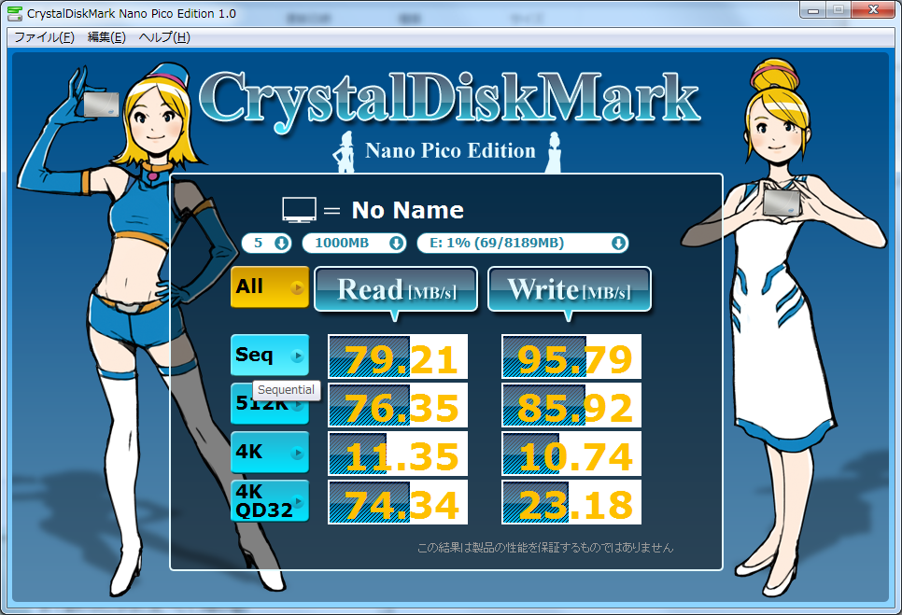The height and width of the screenshot is (615, 902).
Task: Click the Sequential tooltip
Action: [x=286, y=390]
